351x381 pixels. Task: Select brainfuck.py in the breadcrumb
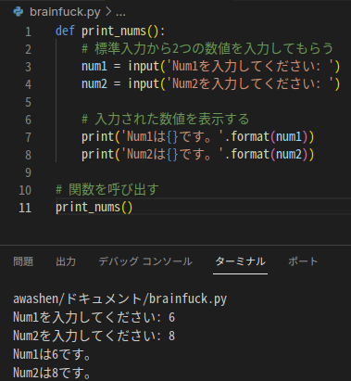[65, 12]
